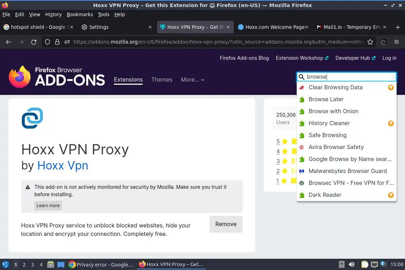This screenshot has width=405, height=270.
Task: Open the Tools menu
Action: (104, 14)
